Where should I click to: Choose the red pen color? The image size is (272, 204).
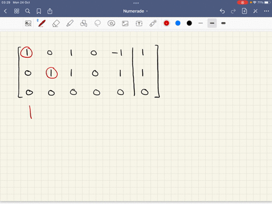[x=167, y=23]
